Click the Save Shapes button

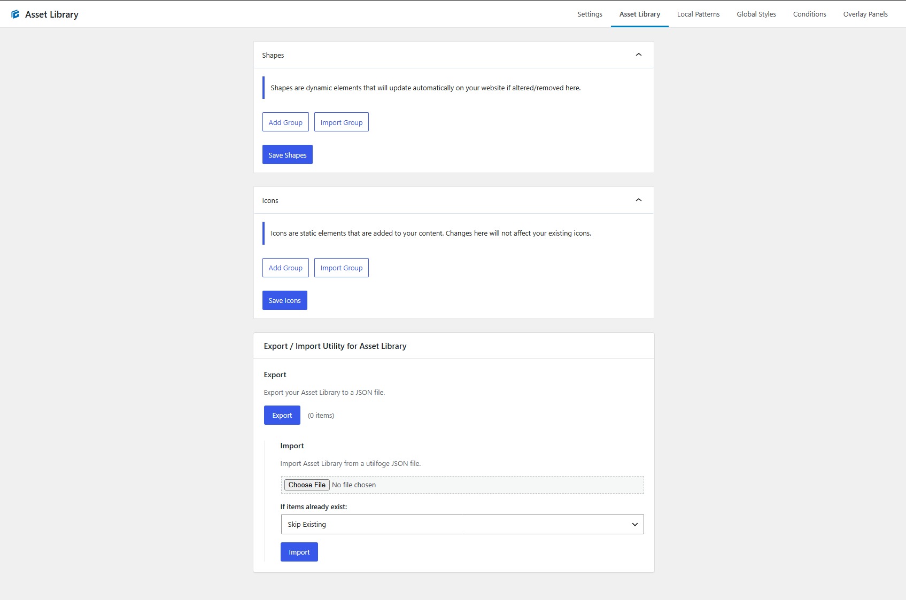click(288, 155)
